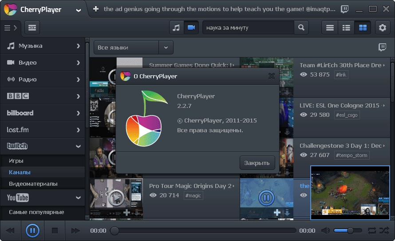Switch to the simple list view

330,27
